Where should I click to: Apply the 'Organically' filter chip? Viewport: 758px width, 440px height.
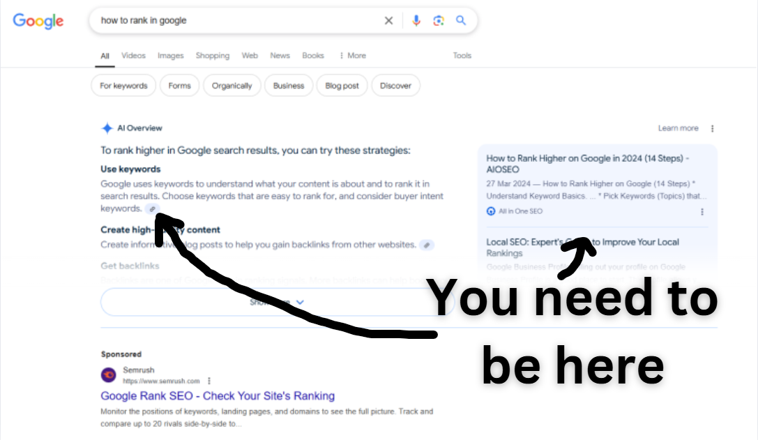coord(232,86)
